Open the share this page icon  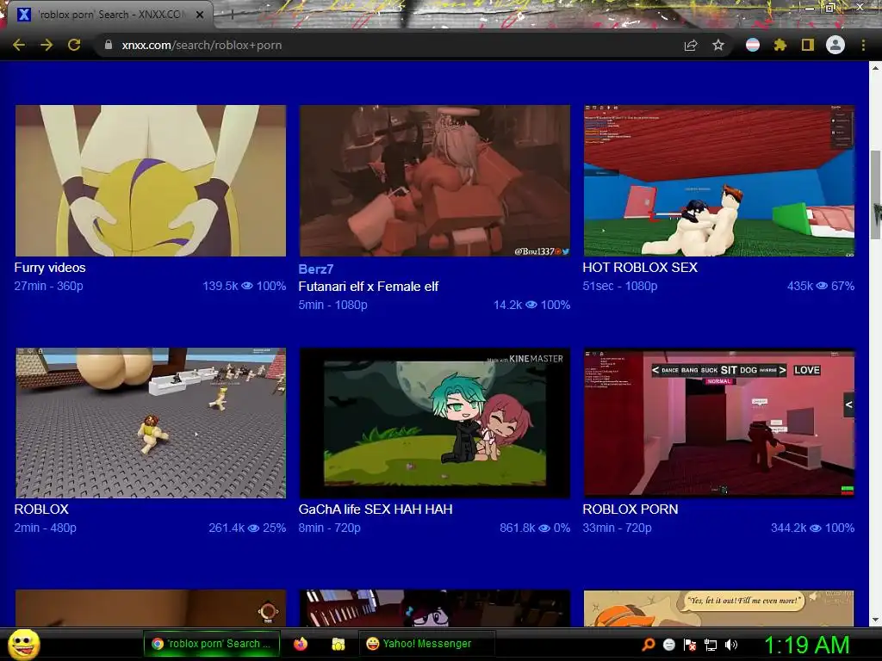click(x=691, y=45)
